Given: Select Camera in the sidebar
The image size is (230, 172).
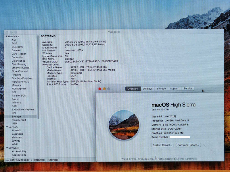Looking at the screenshot, I should point(16,50).
